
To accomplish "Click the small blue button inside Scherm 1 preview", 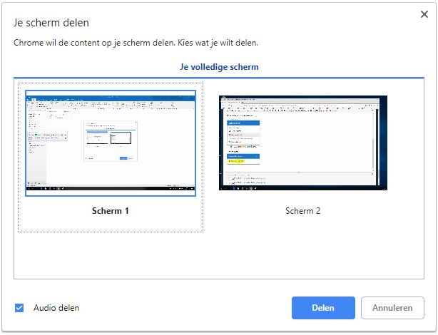I will 123,158.
